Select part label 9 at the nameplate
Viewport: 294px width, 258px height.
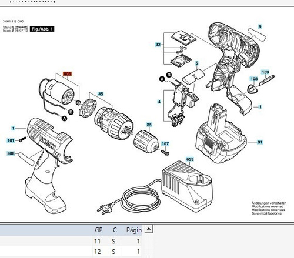(x=260, y=26)
